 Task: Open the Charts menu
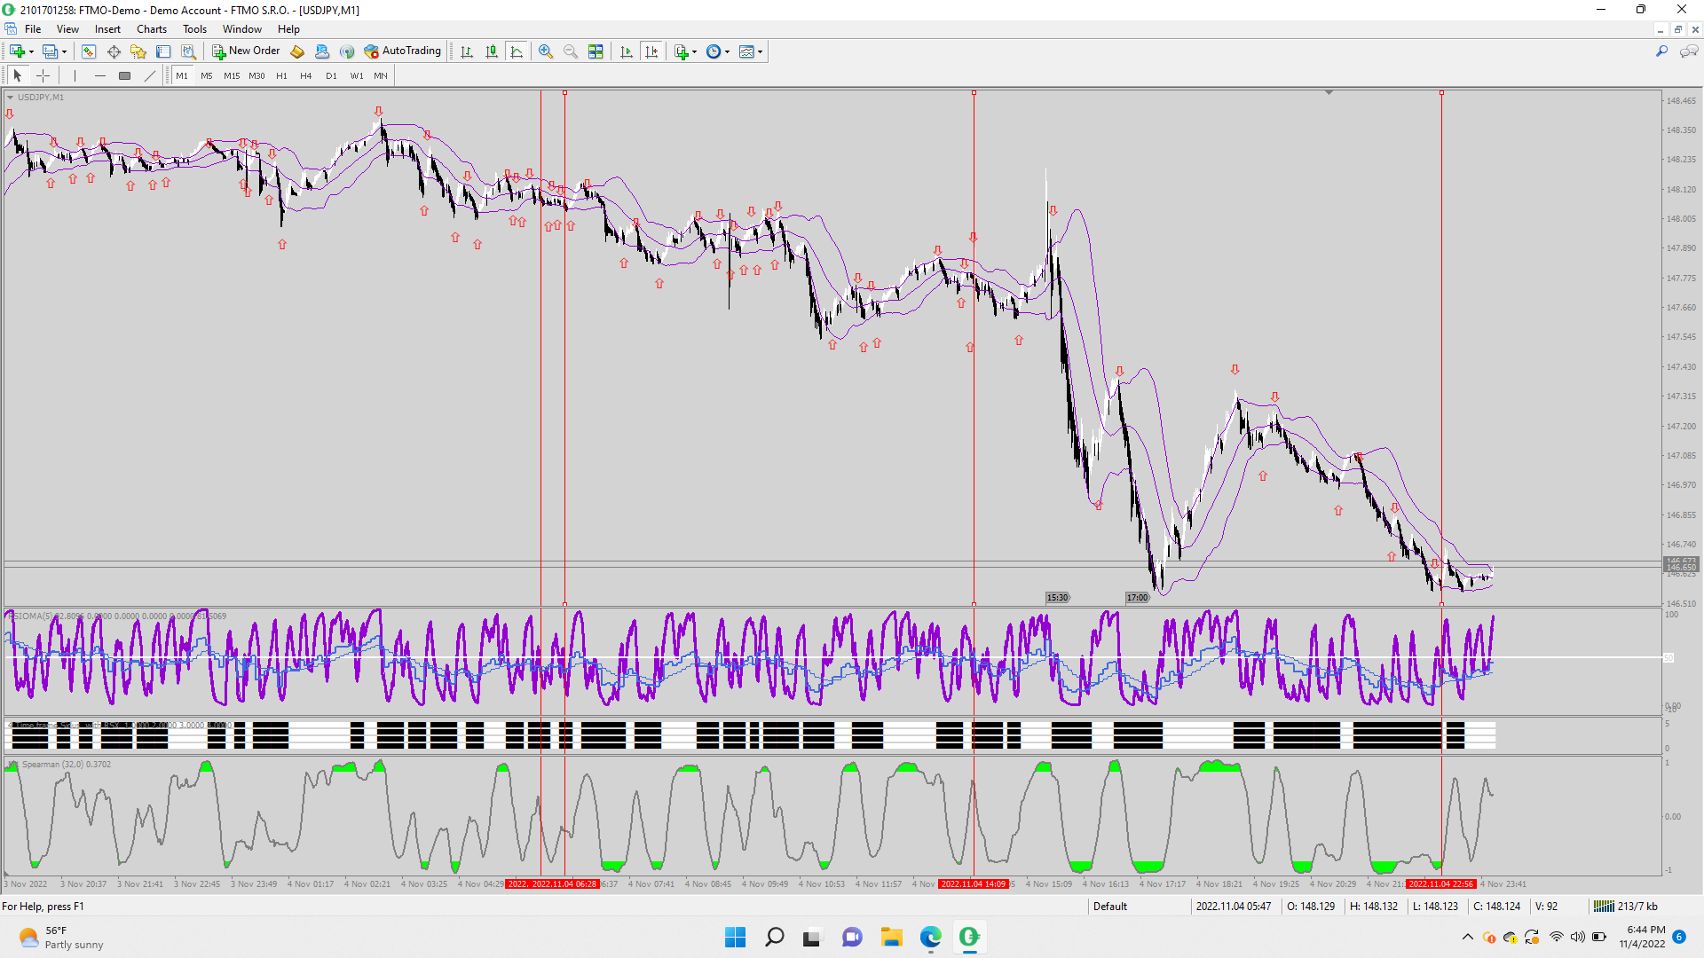(x=152, y=29)
